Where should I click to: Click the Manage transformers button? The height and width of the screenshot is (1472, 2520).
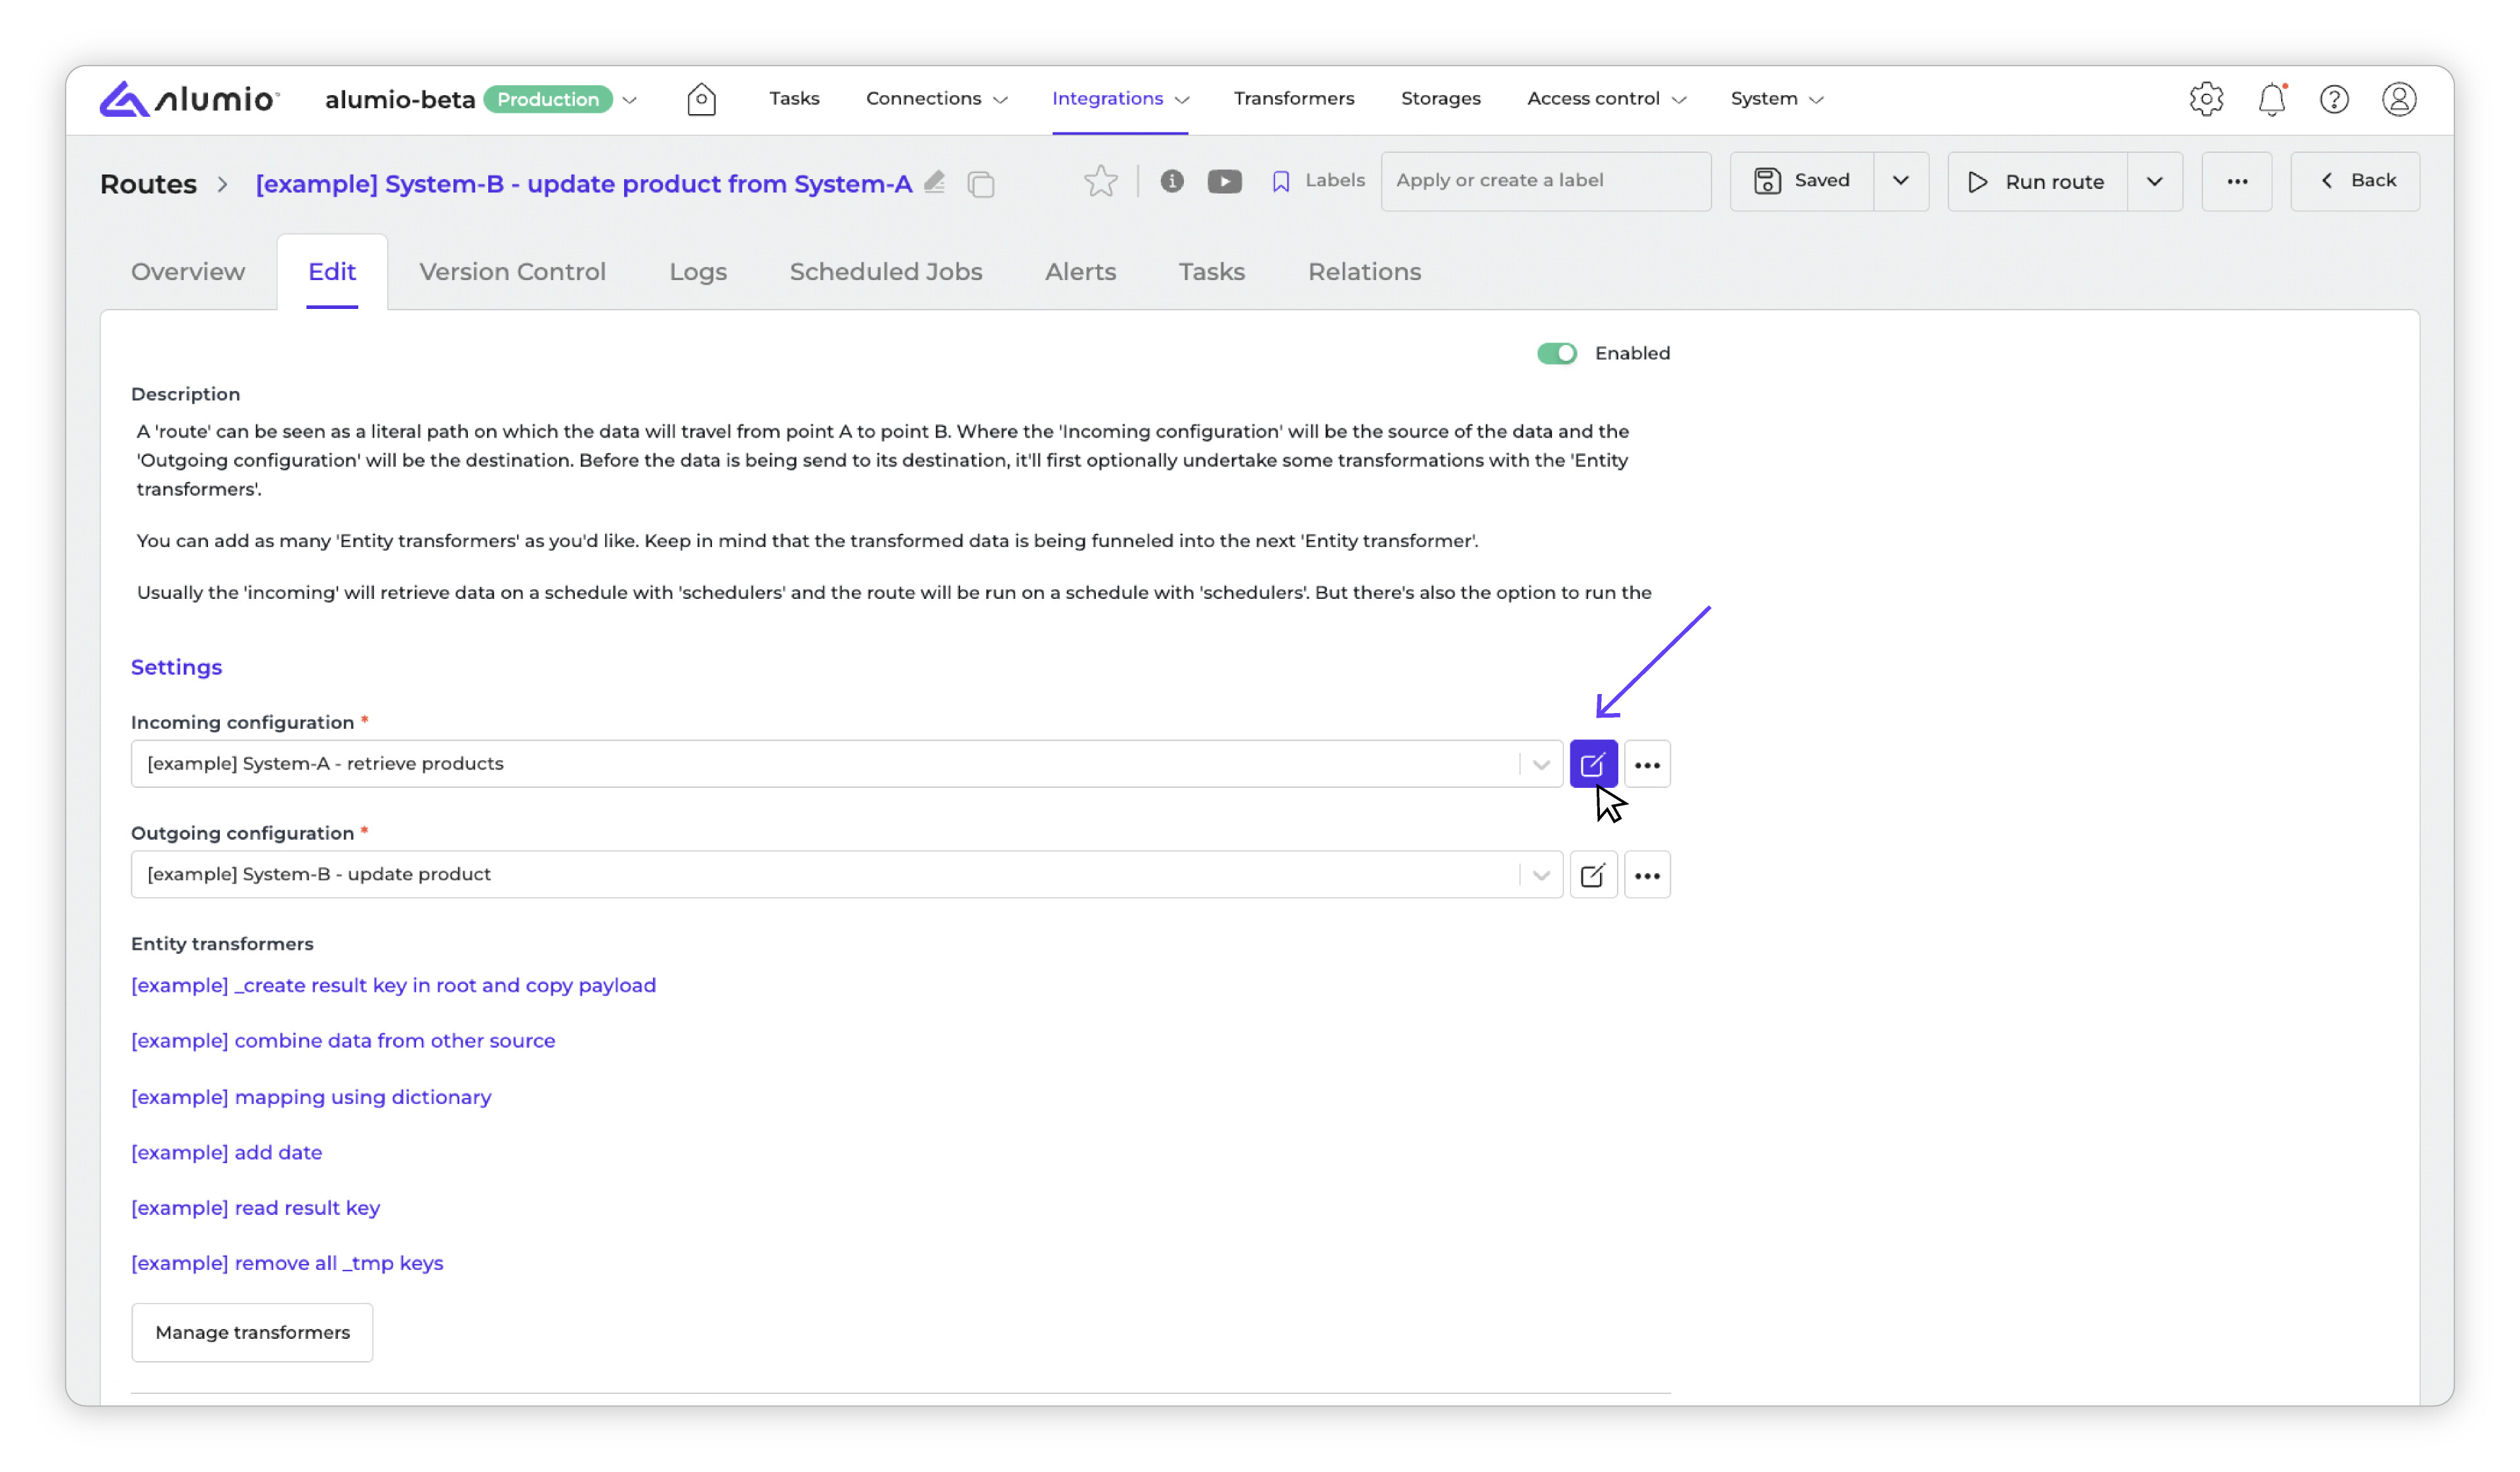[x=252, y=1332]
